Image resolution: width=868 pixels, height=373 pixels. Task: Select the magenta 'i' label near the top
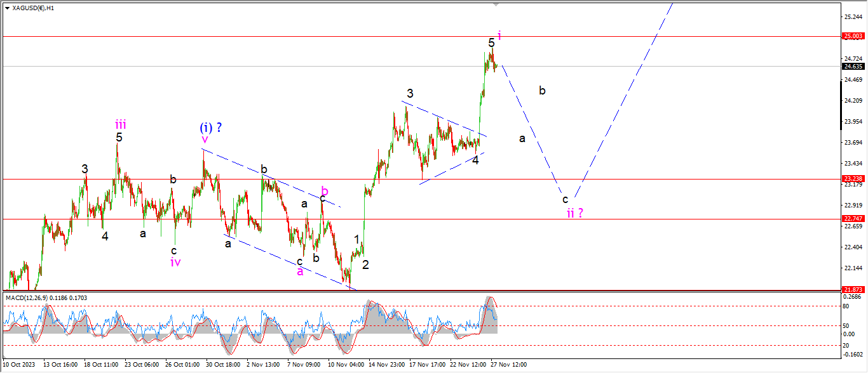pyautogui.click(x=499, y=36)
